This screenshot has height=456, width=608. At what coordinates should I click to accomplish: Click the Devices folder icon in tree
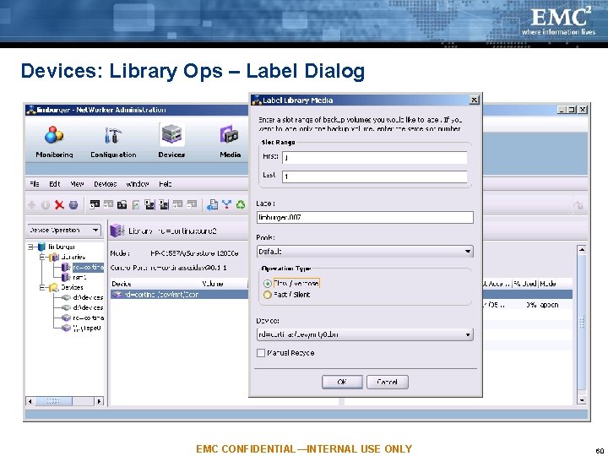tap(53, 287)
